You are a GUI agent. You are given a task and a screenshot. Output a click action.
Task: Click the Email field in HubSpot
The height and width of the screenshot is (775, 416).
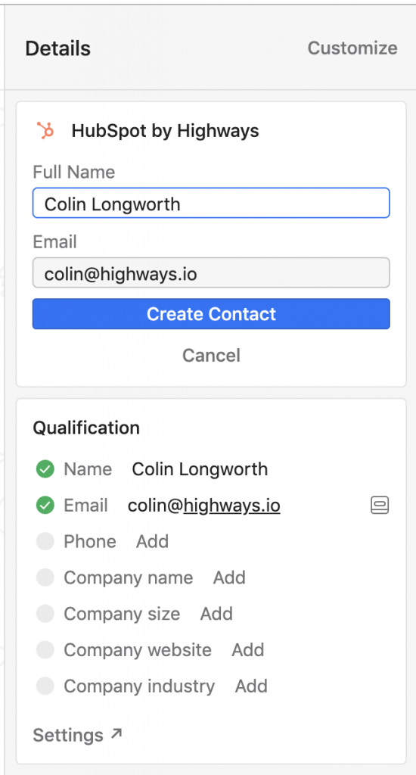(211, 272)
